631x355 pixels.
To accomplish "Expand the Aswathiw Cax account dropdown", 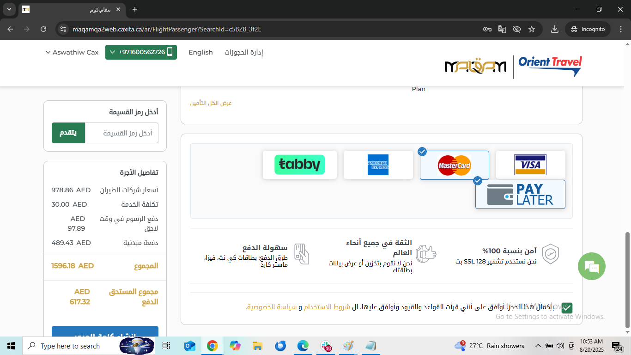I will pyautogui.click(x=72, y=52).
